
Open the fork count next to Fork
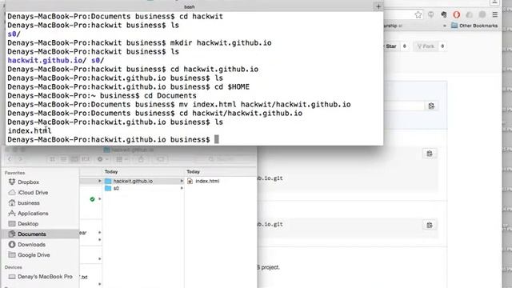[442, 46]
